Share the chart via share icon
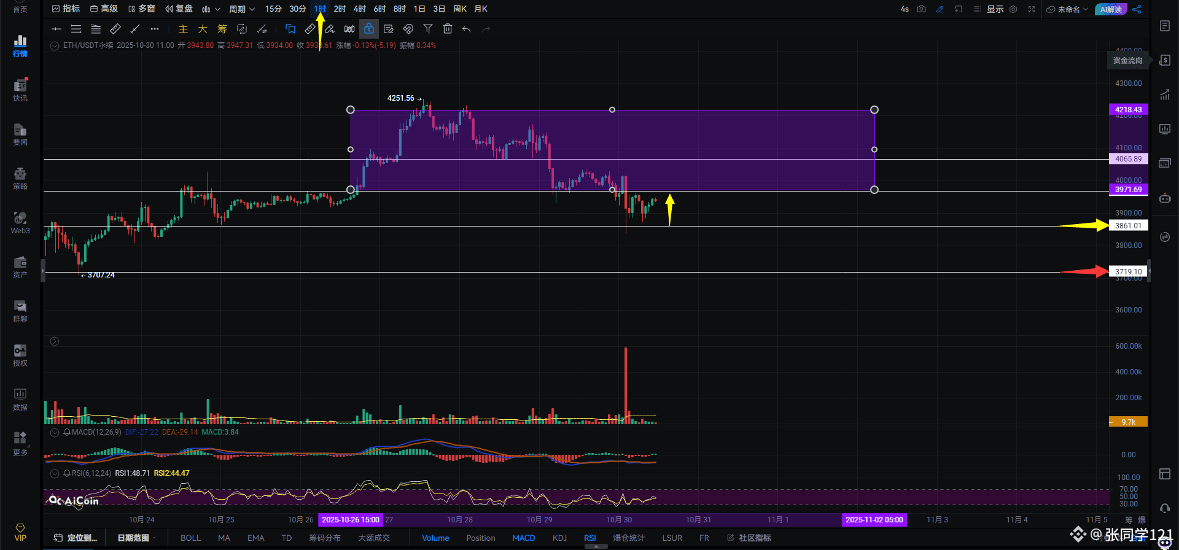 tap(1137, 9)
